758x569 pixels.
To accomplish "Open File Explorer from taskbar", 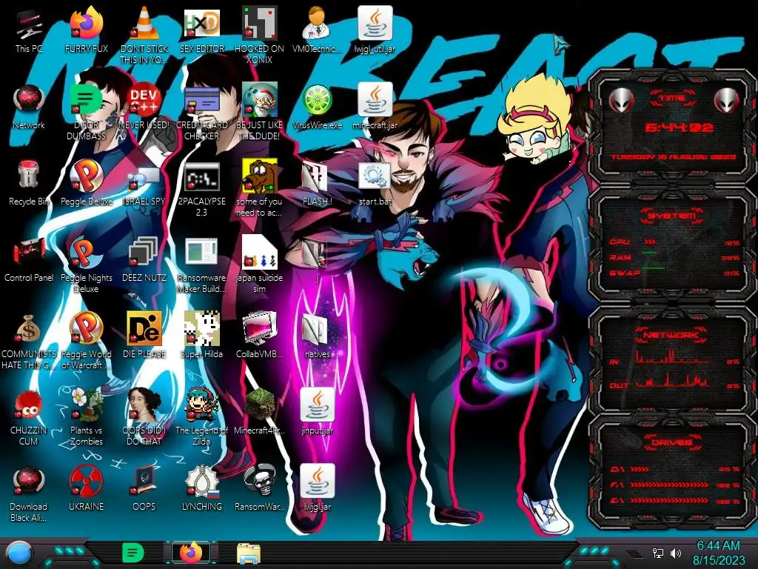I will [x=249, y=553].
